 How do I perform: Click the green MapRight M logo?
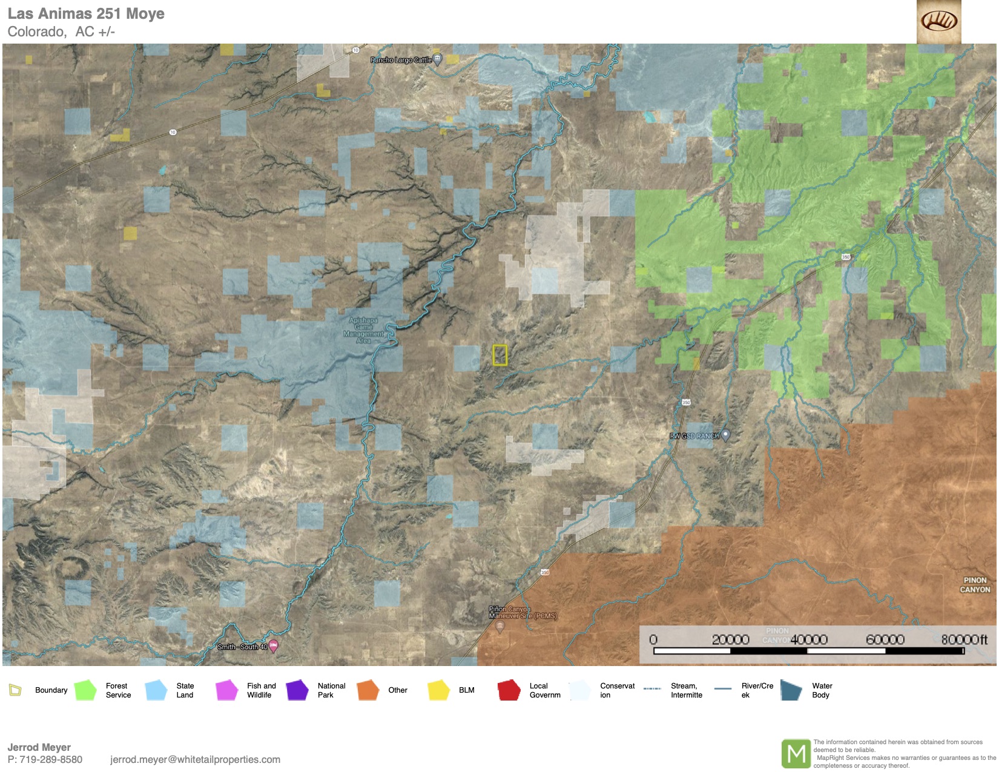[796, 754]
